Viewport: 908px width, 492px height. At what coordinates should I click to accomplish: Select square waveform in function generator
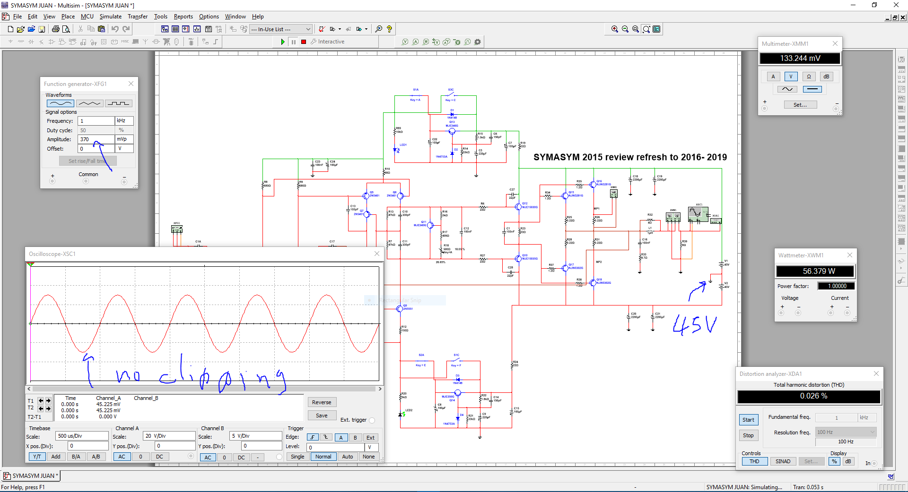click(x=118, y=103)
